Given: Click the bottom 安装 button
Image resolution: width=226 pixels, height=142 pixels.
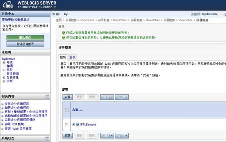Looking at the screenshot, I should (67, 135).
